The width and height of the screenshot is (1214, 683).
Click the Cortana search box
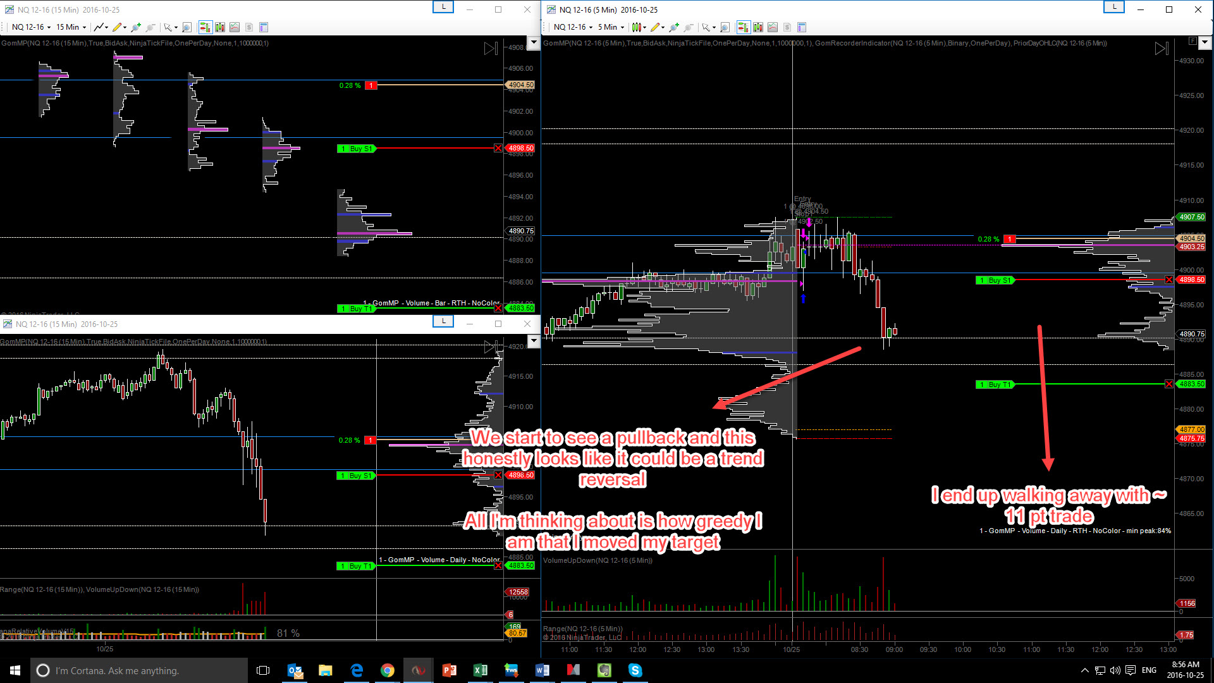139,670
